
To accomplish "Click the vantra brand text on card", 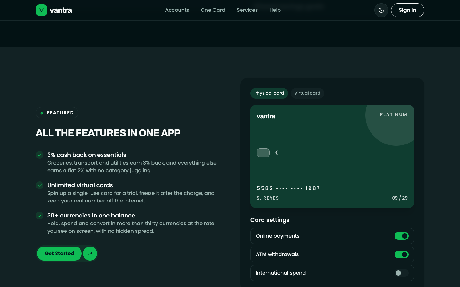I will [266, 116].
